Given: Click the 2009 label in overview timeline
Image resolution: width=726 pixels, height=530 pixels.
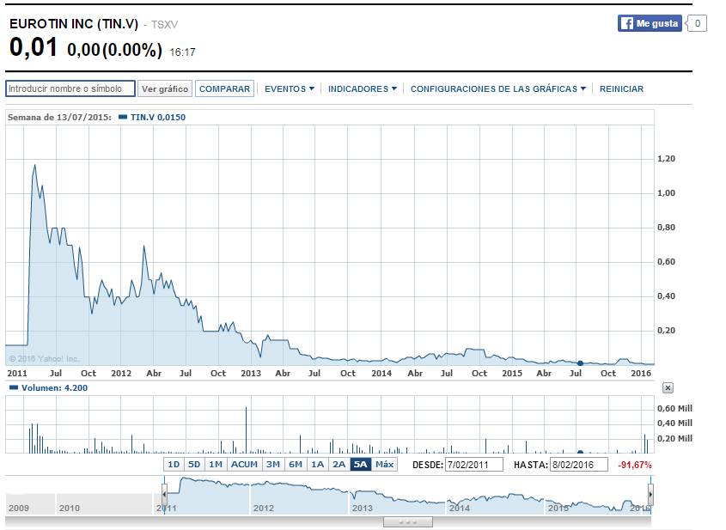Looking at the screenshot, I should [x=19, y=509].
